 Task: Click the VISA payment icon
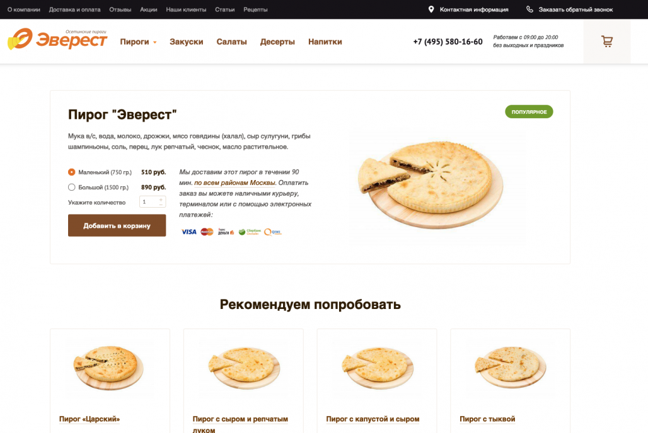point(189,232)
